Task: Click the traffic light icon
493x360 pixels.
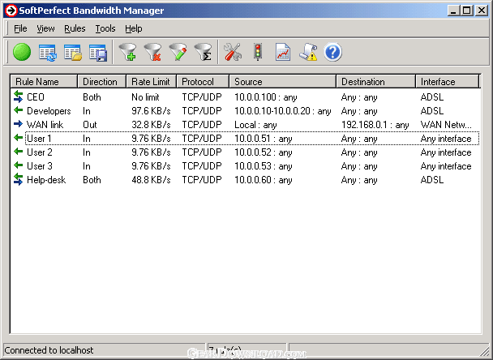Action: 258,52
